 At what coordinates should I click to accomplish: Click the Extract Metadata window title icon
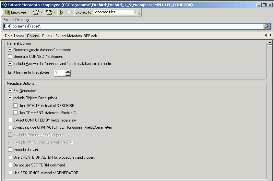tap(4, 5)
